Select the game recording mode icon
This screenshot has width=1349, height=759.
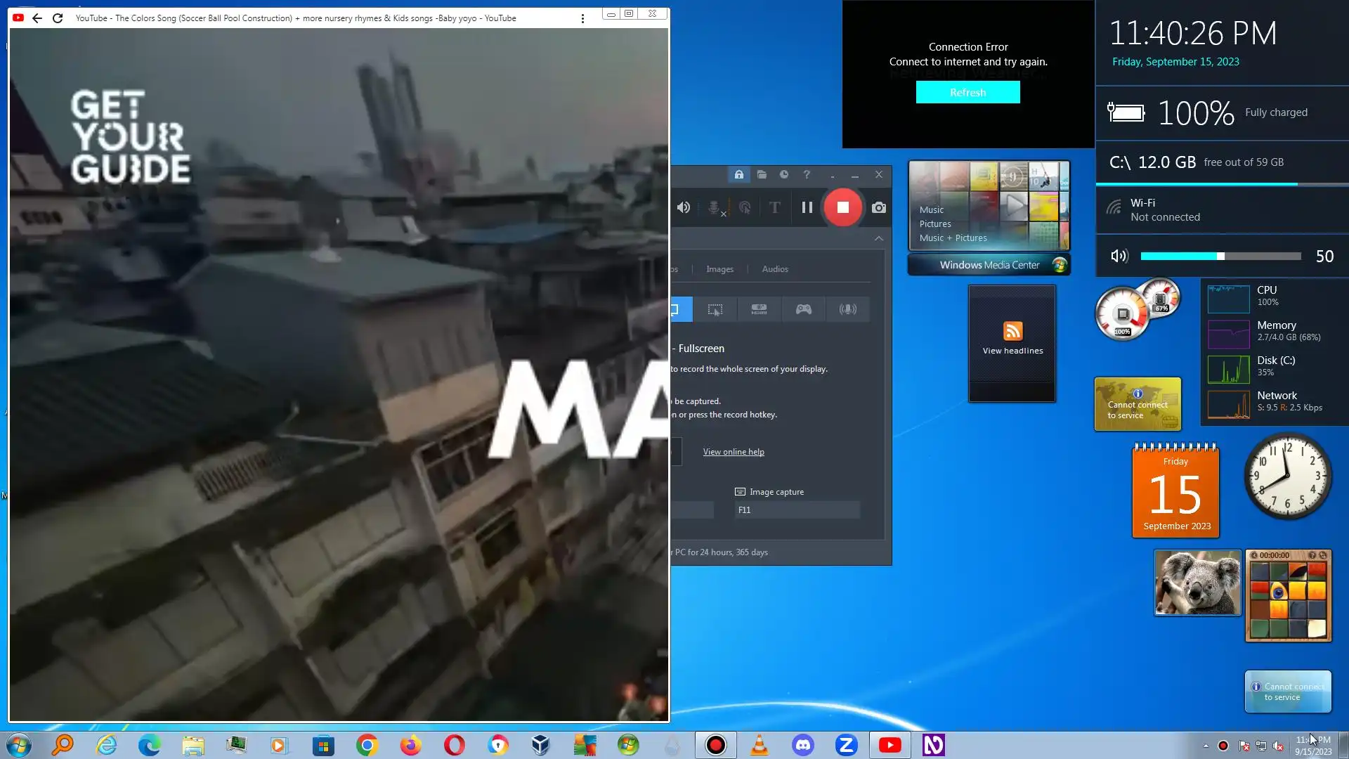tap(803, 309)
